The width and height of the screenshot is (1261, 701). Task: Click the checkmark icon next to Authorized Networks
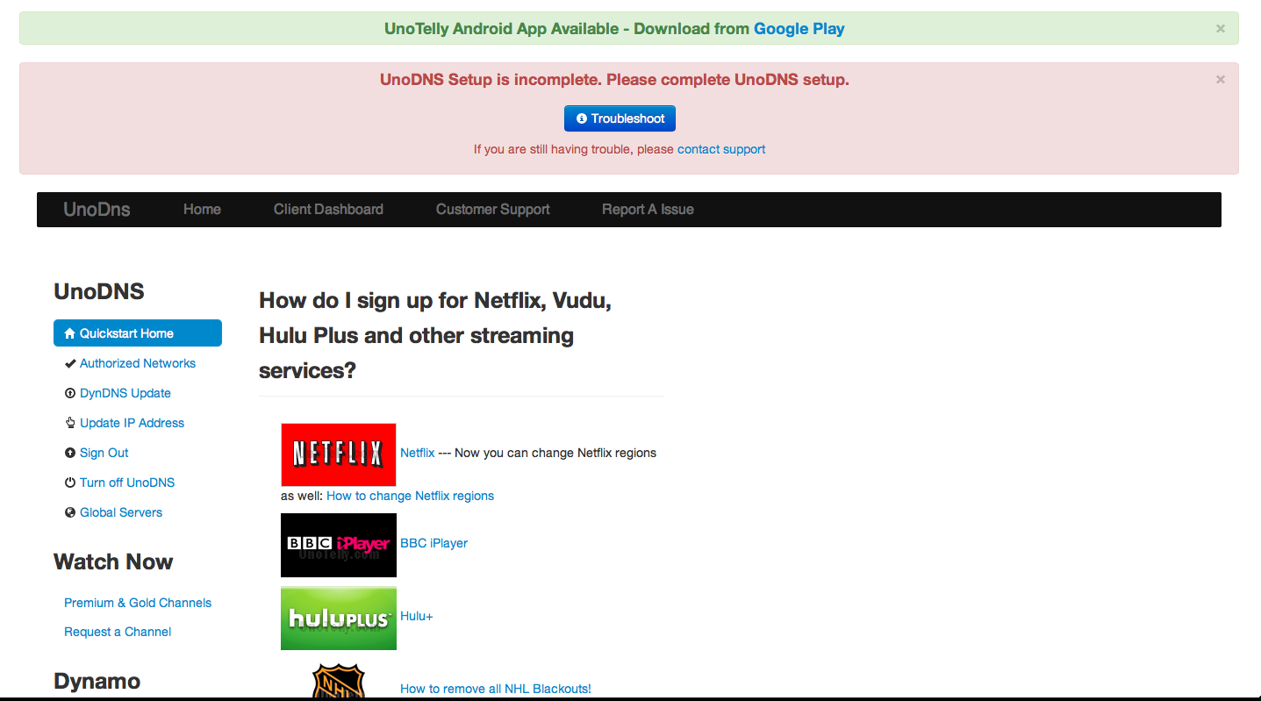click(x=70, y=363)
